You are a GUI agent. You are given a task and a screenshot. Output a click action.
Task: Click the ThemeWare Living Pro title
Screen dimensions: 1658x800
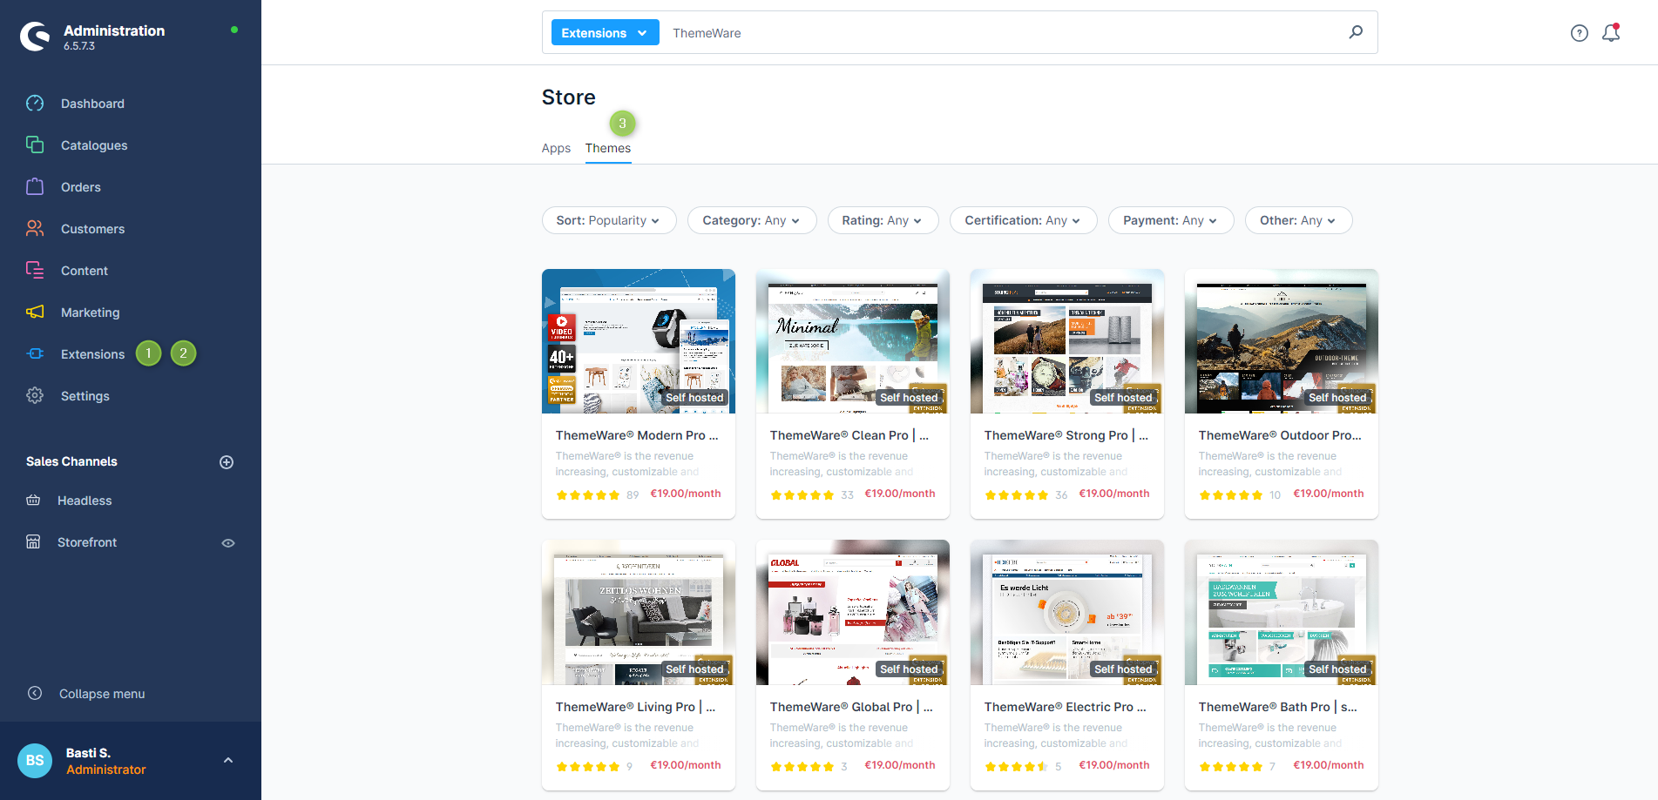pos(635,707)
